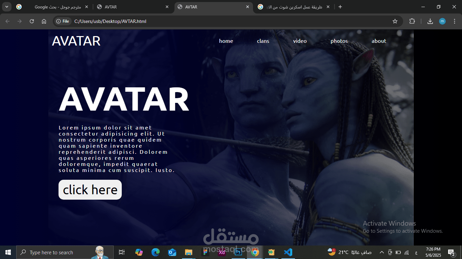Image resolution: width=462 pixels, height=259 pixels.
Task: Click the video navigation link
Action: pos(300,41)
